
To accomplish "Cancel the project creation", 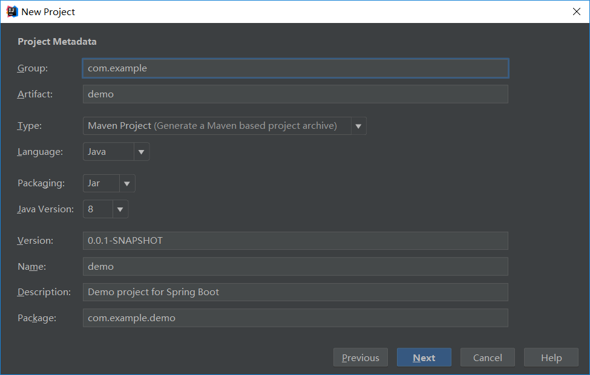I will (488, 357).
